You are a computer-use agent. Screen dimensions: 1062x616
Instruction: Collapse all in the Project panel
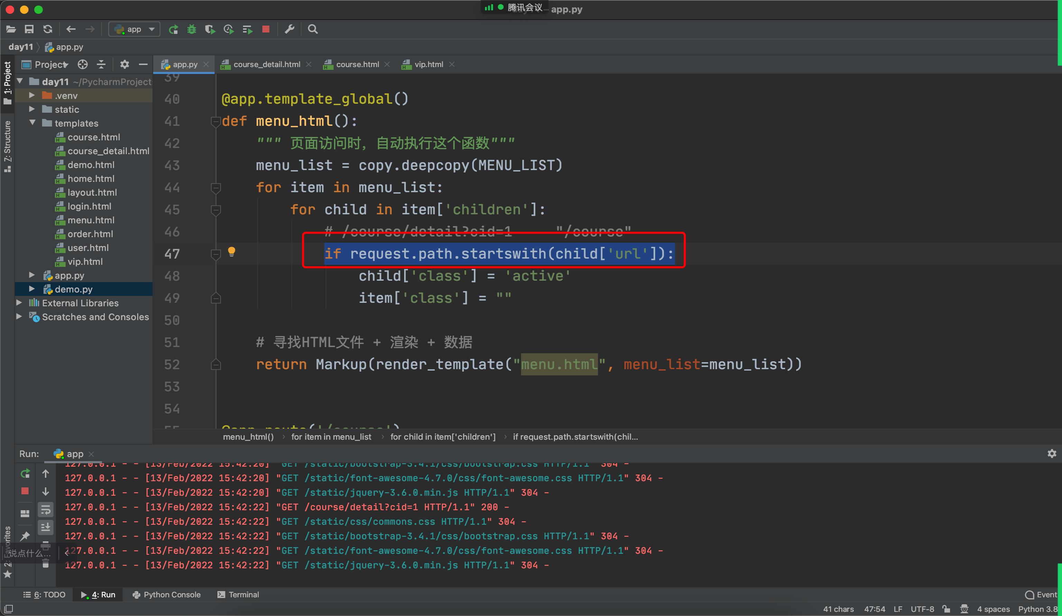coord(101,64)
